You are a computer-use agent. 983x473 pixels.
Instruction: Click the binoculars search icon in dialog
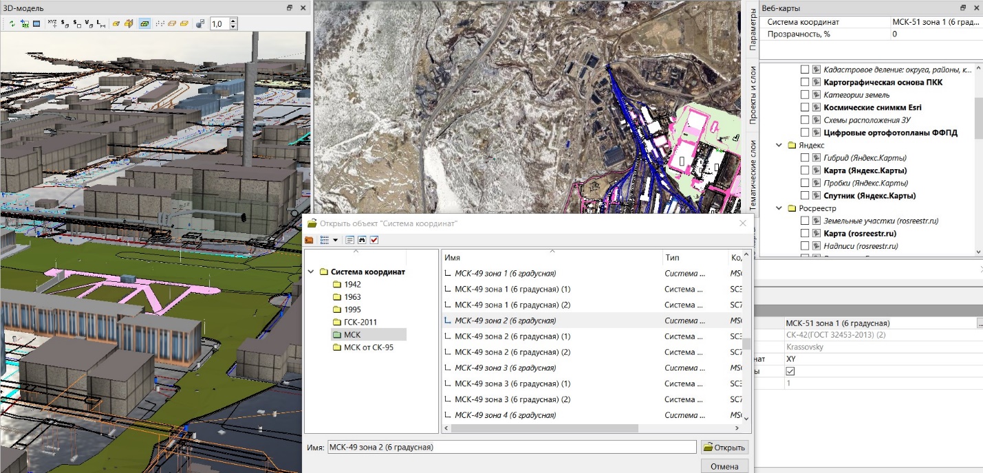click(x=362, y=240)
